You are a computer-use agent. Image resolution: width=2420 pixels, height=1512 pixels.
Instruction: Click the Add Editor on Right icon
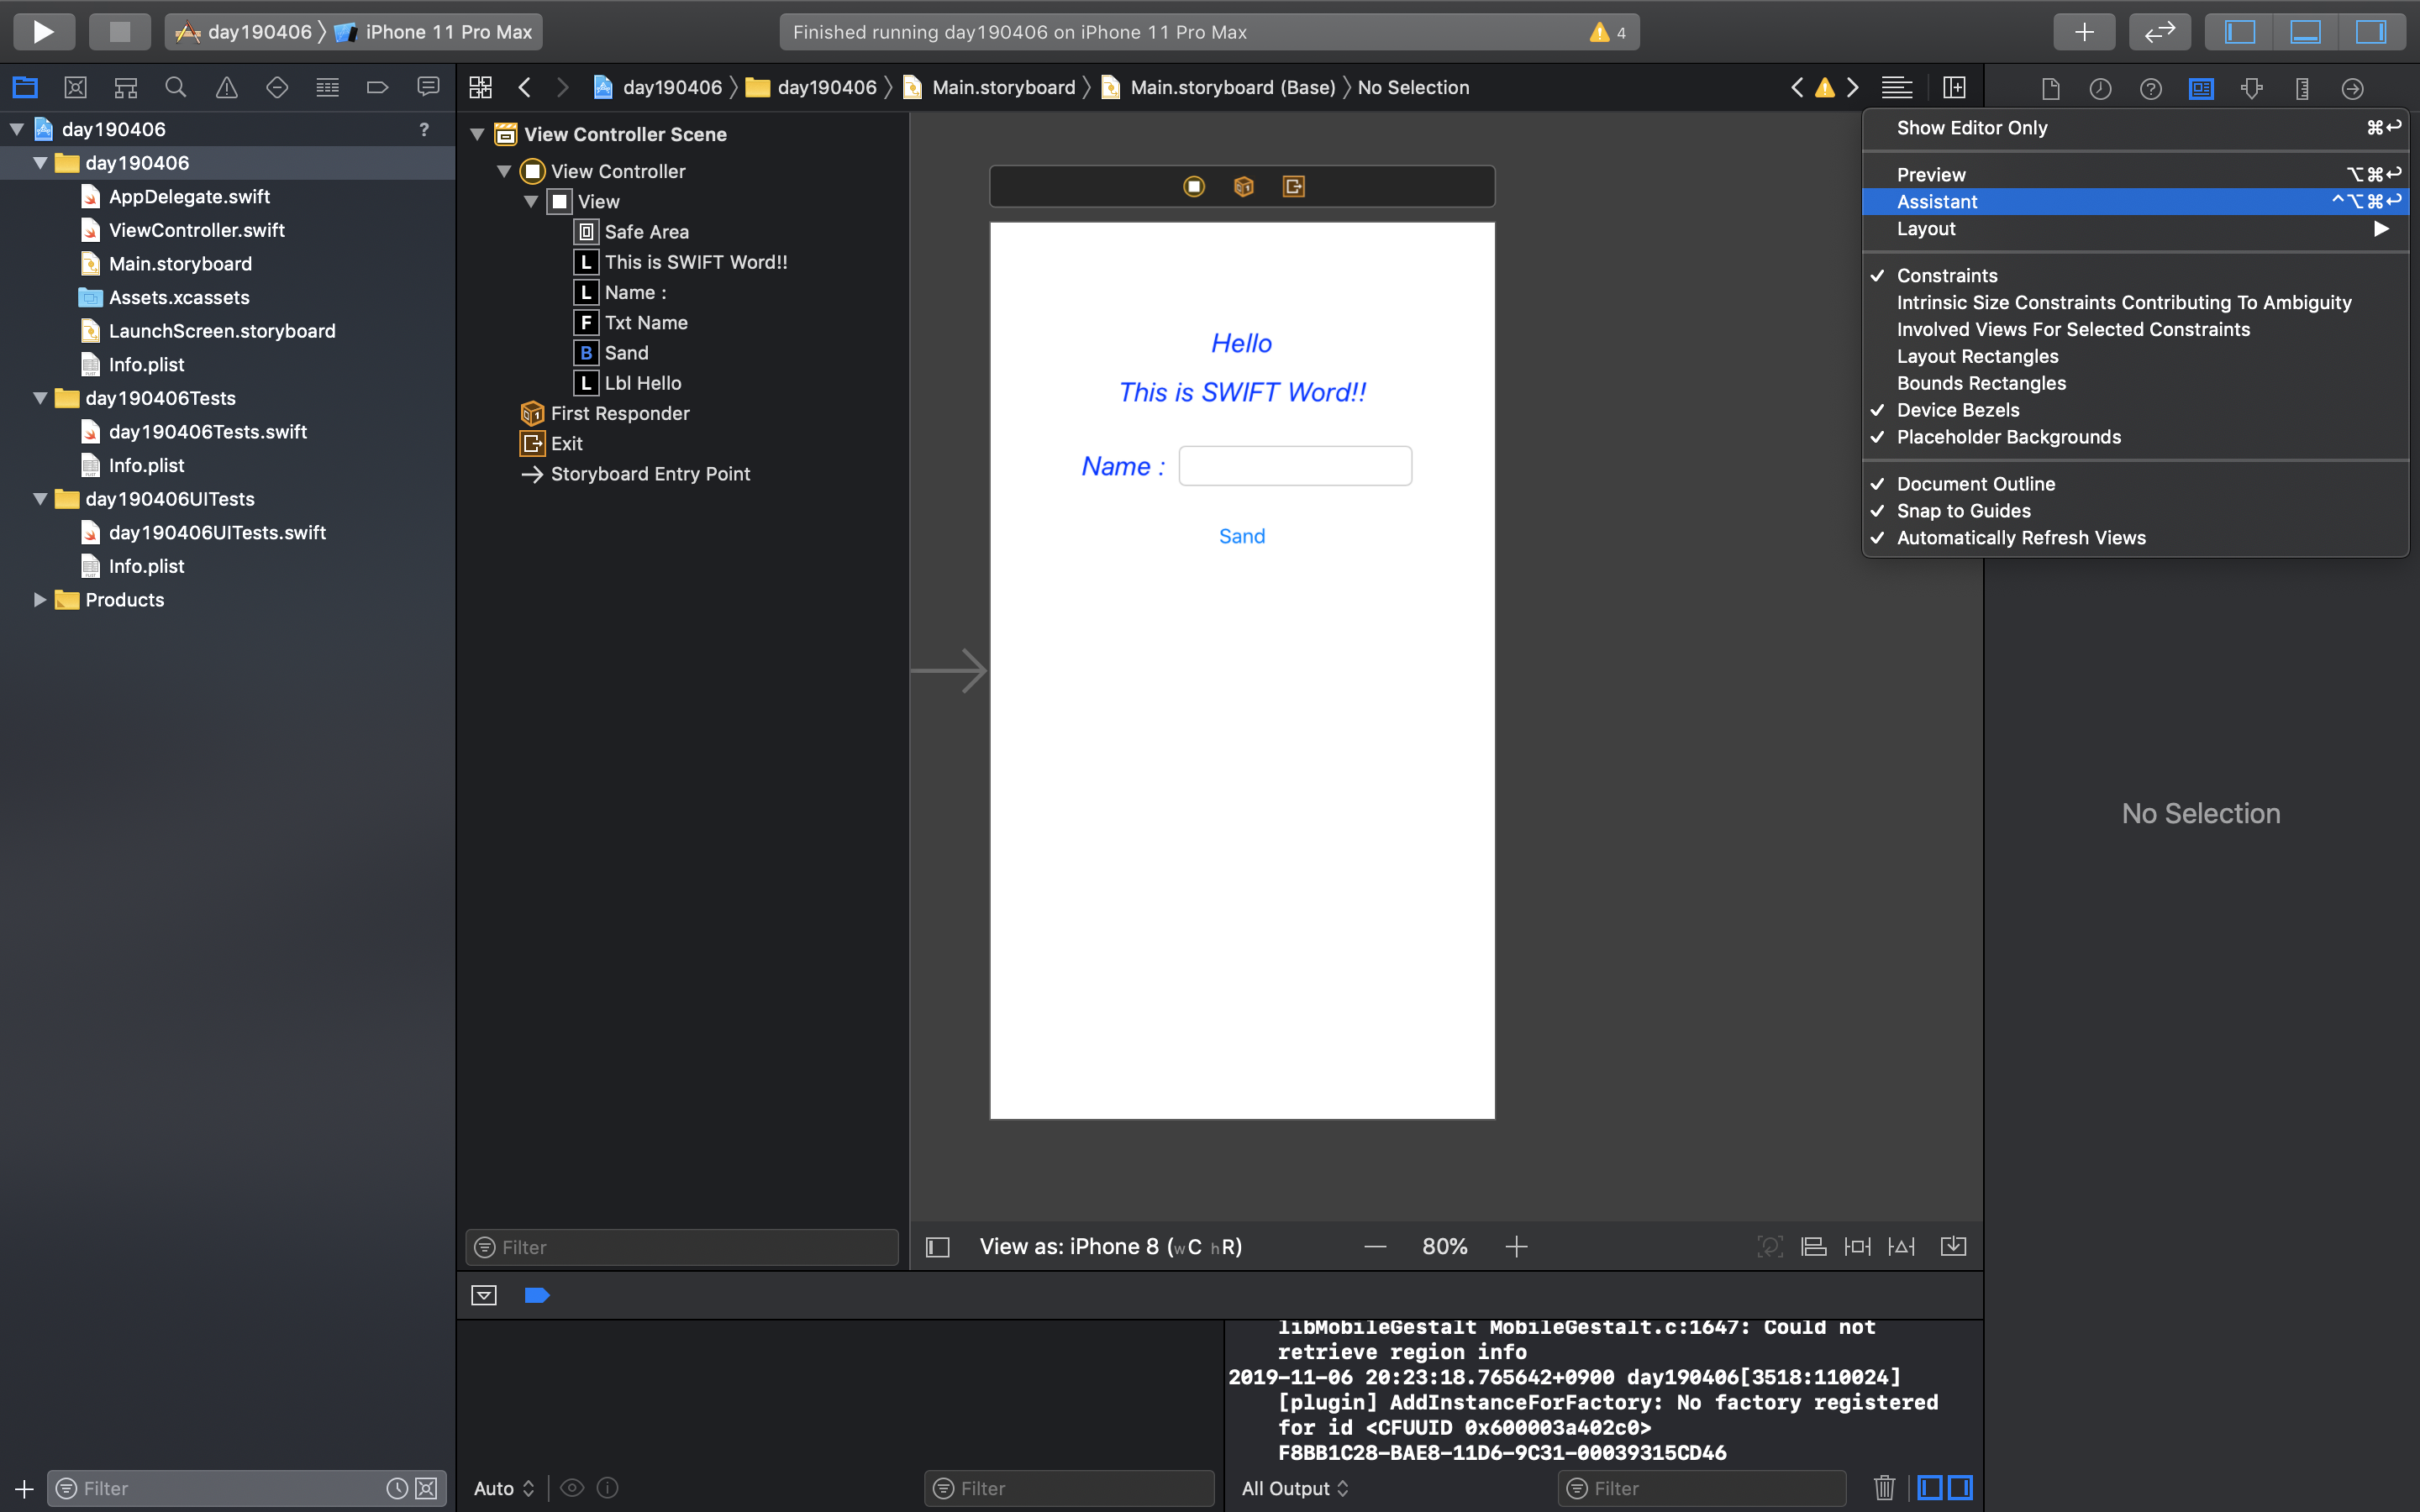click(1954, 88)
